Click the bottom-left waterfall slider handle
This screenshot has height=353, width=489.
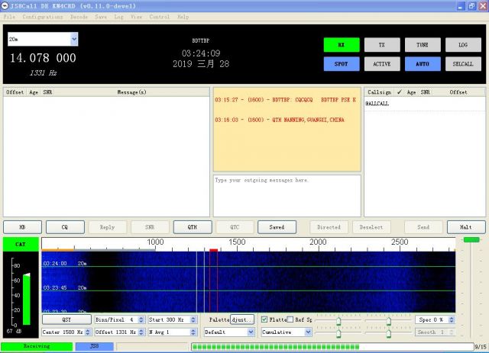pyautogui.click(x=338, y=334)
